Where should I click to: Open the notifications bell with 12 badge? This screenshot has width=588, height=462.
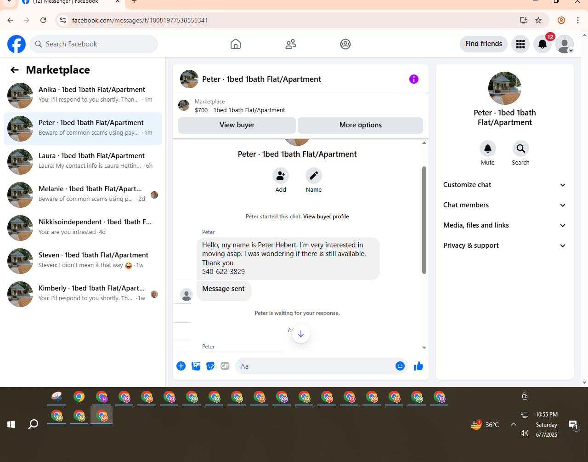pyautogui.click(x=543, y=44)
